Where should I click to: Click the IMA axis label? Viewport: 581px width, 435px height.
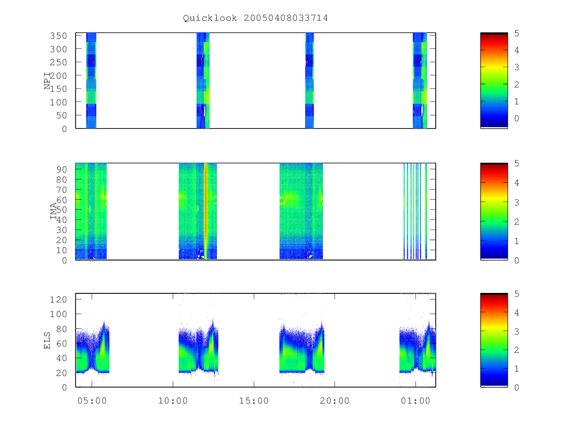(x=54, y=211)
